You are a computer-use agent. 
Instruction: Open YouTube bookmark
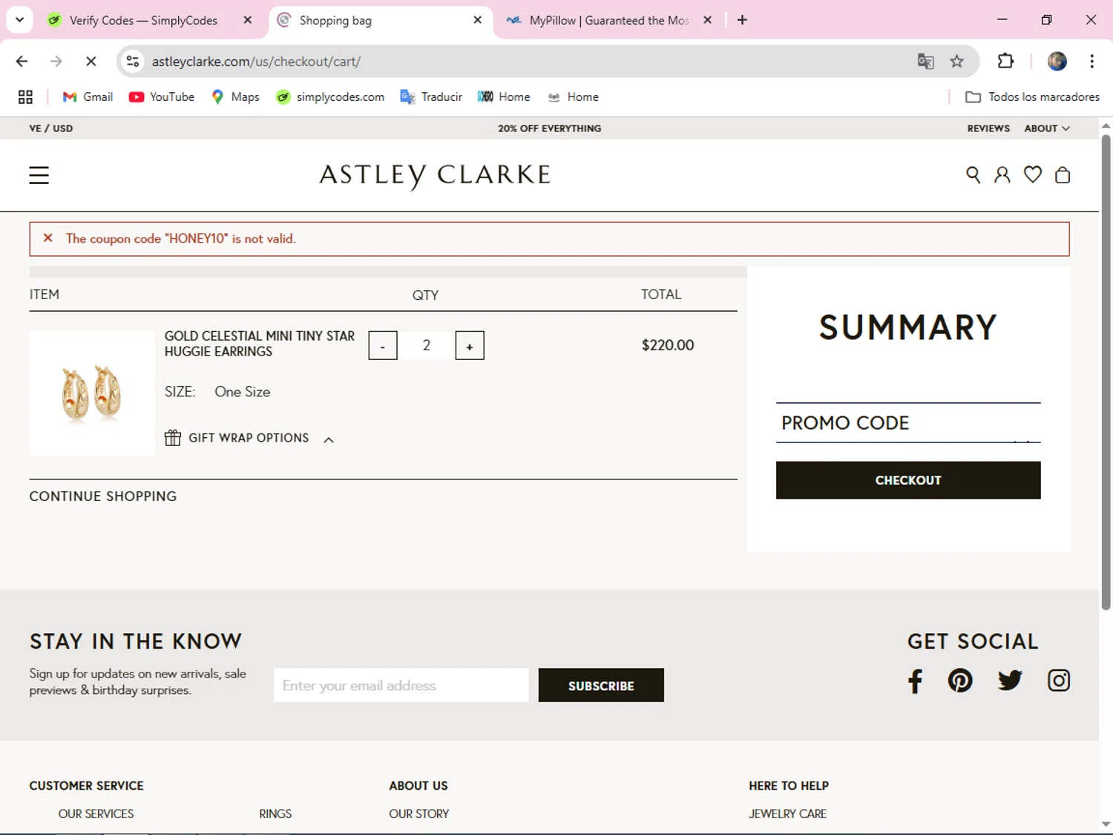point(161,96)
